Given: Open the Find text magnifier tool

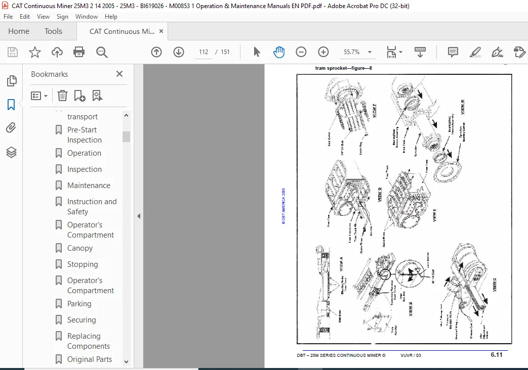Looking at the screenshot, I should [102, 52].
